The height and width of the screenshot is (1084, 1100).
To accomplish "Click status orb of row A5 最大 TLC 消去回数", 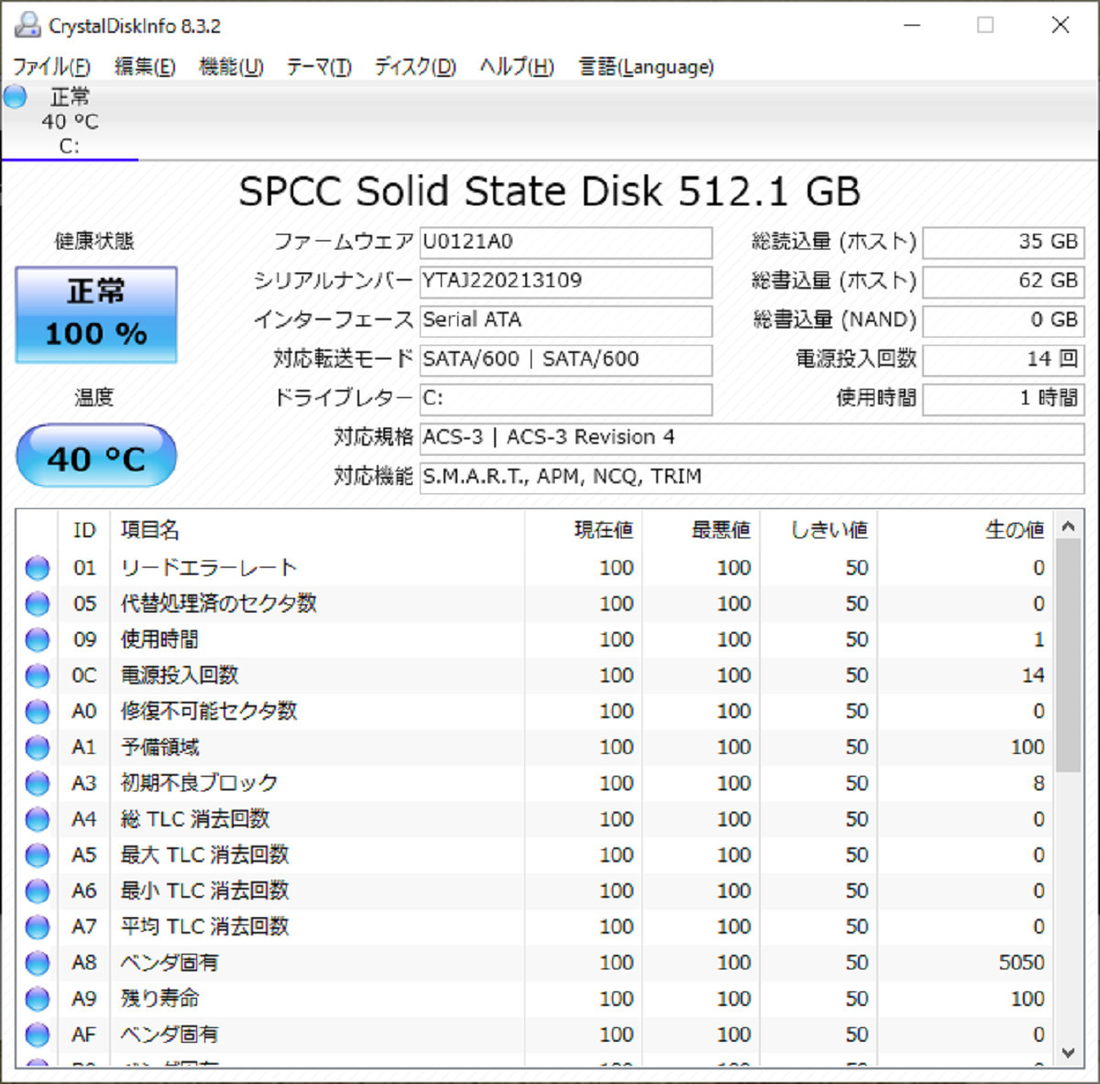I will 38,855.
